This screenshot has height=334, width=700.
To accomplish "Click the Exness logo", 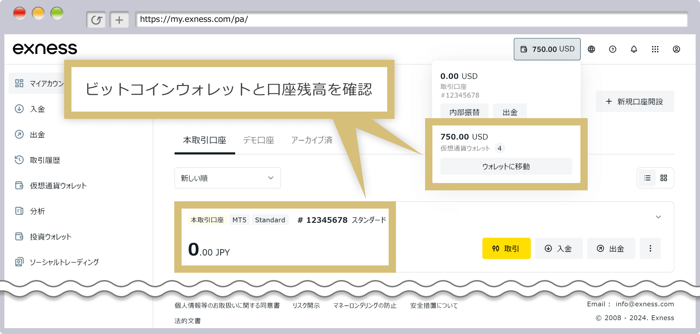I will tap(45, 49).
